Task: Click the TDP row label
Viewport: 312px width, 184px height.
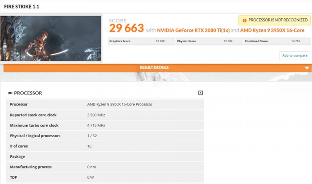Action: [x=13, y=177]
